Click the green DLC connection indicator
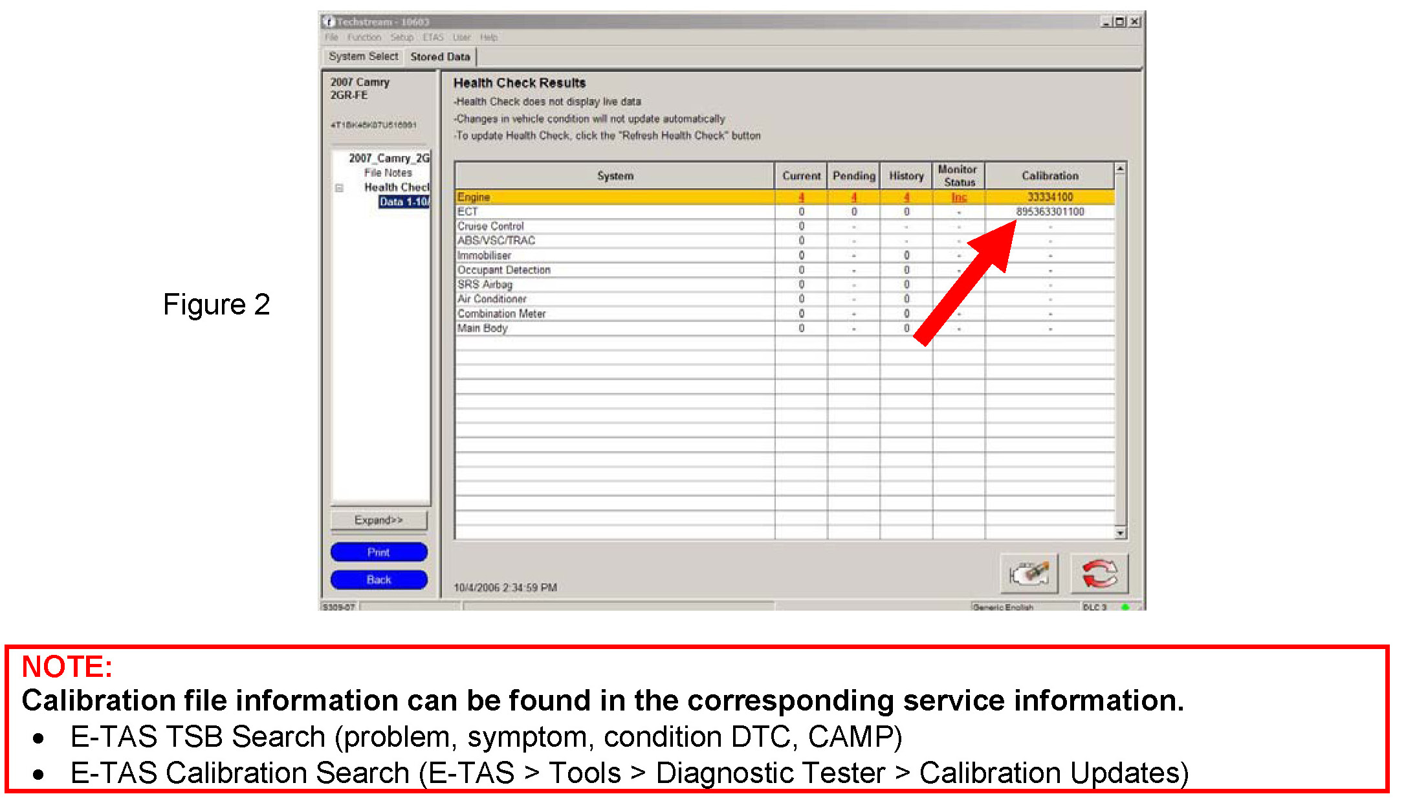1406x805 pixels. (1125, 607)
